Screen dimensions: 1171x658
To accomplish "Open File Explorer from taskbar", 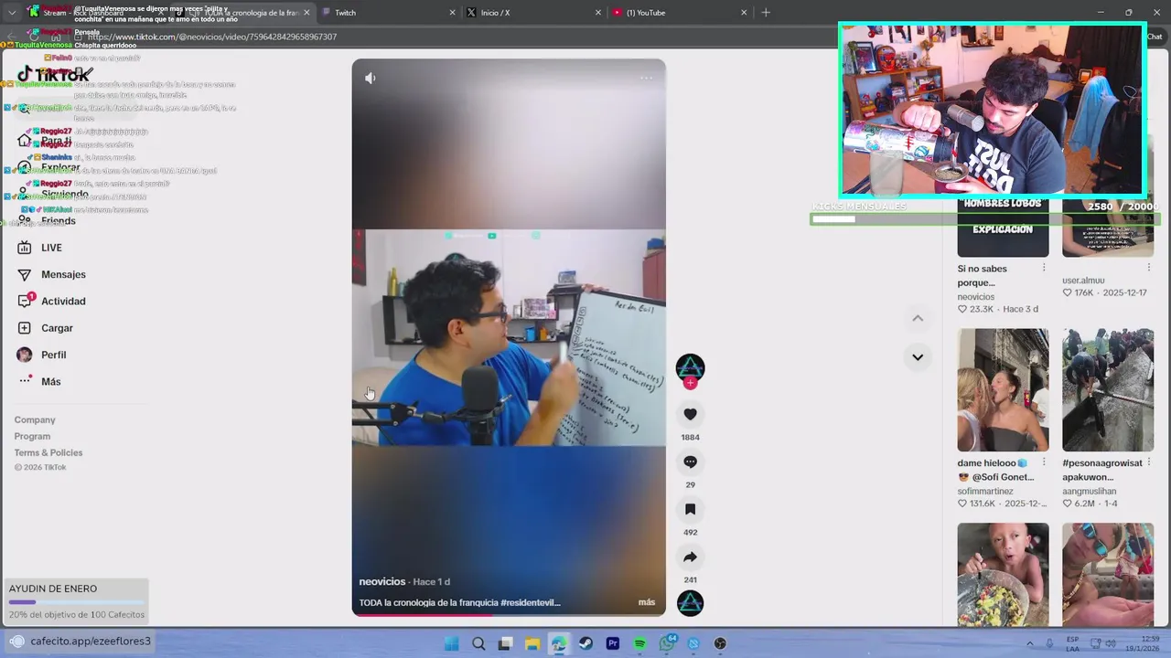I will (532, 643).
